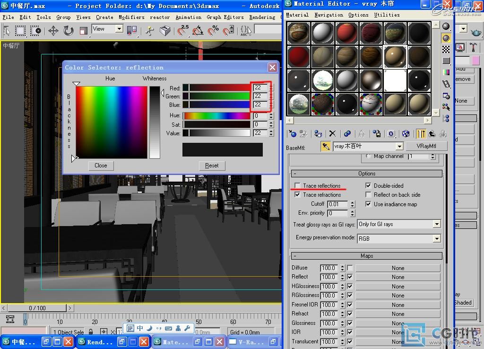Toggle the Double-sided checkbox
484x349 pixels.
368,185
